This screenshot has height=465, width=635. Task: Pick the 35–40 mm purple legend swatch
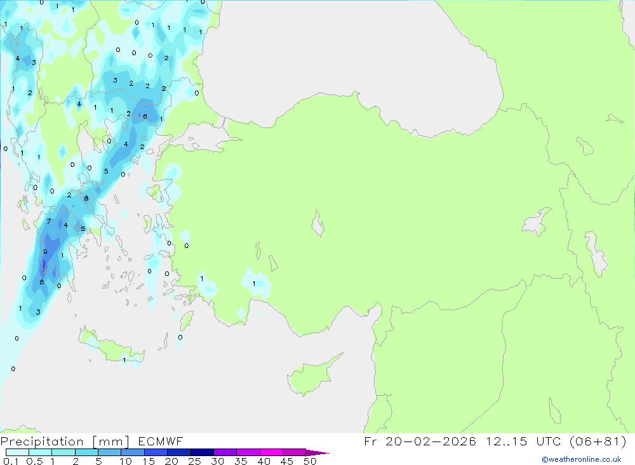248,452
